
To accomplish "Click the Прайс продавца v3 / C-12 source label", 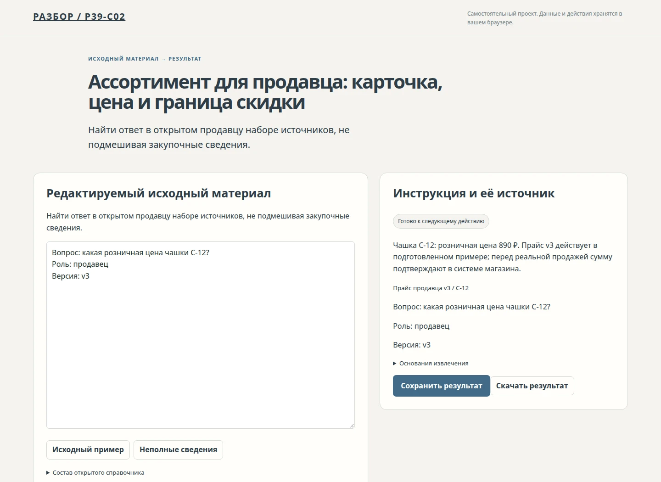I will pos(431,288).
